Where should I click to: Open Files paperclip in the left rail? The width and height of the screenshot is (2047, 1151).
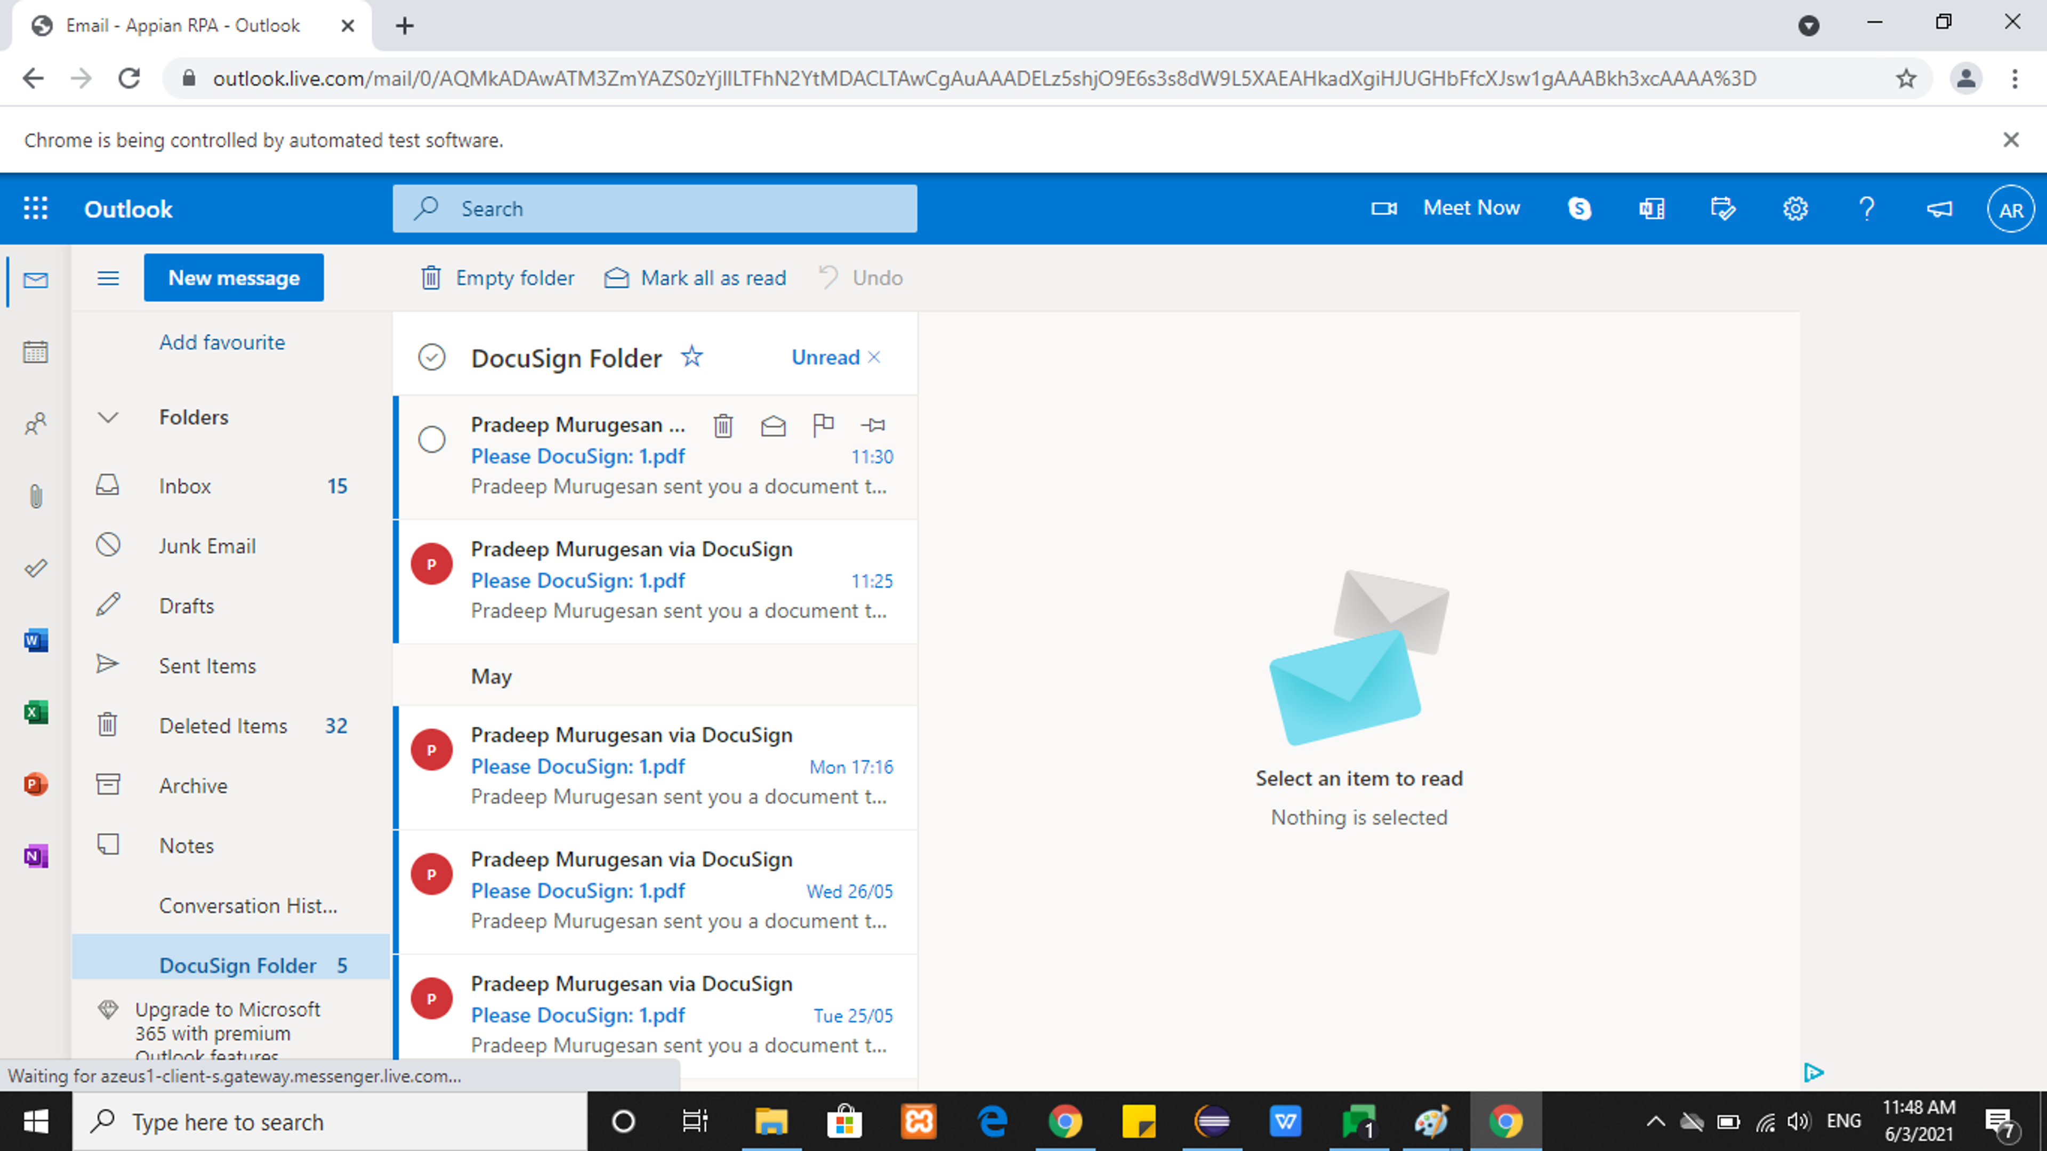pos(36,496)
